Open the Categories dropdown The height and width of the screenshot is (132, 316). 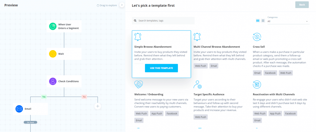[288, 21]
